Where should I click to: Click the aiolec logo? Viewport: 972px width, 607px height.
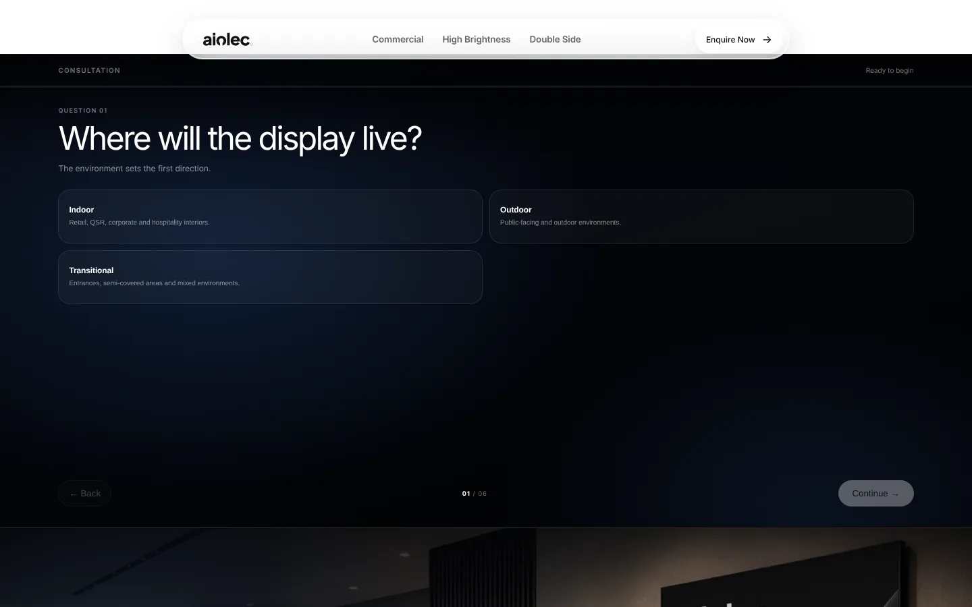coord(227,40)
